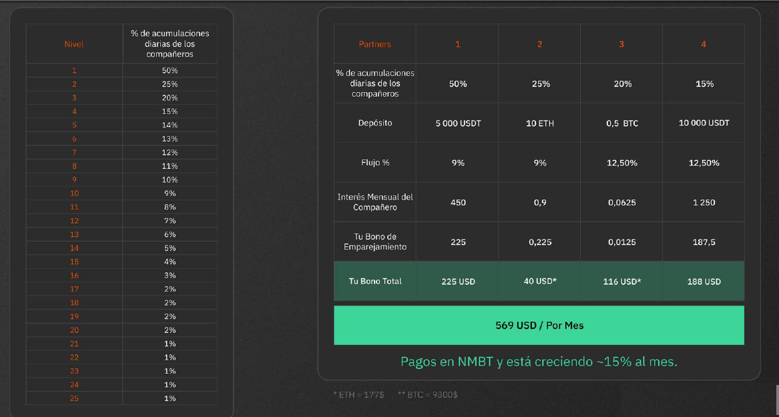Screen dimensions: 779x417
Task: Select the '0,0125' matching bonus cell
Action: 622,242
